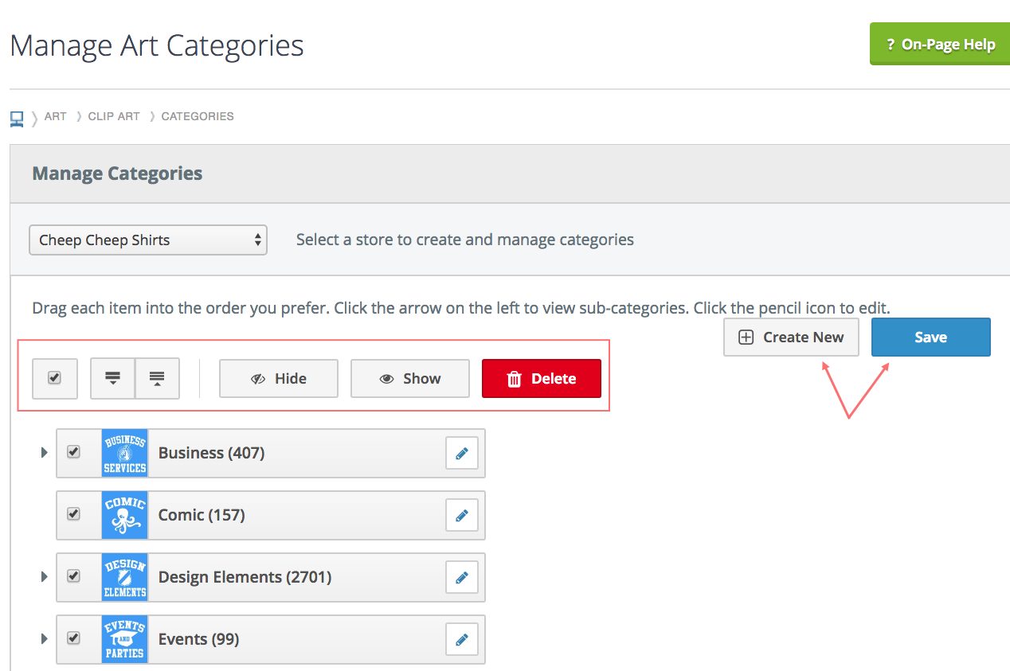The image size is (1010, 671).
Task: Navigate to ART in the breadcrumb
Action: (x=55, y=116)
